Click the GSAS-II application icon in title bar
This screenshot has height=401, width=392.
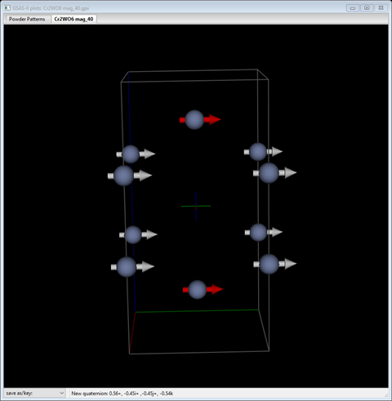point(7,8)
